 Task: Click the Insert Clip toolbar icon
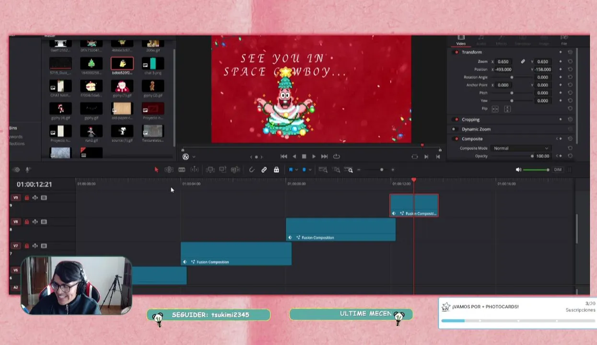pyautogui.click(x=210, y=170)
